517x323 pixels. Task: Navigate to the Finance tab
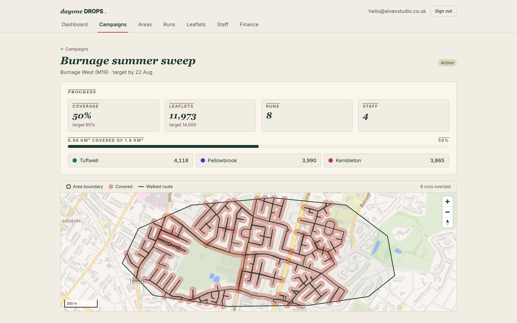249,24
